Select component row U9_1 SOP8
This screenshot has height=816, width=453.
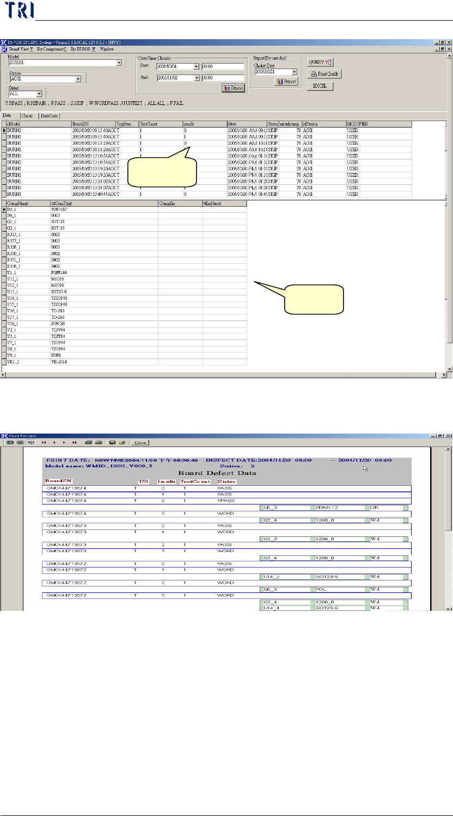point(126,355)
